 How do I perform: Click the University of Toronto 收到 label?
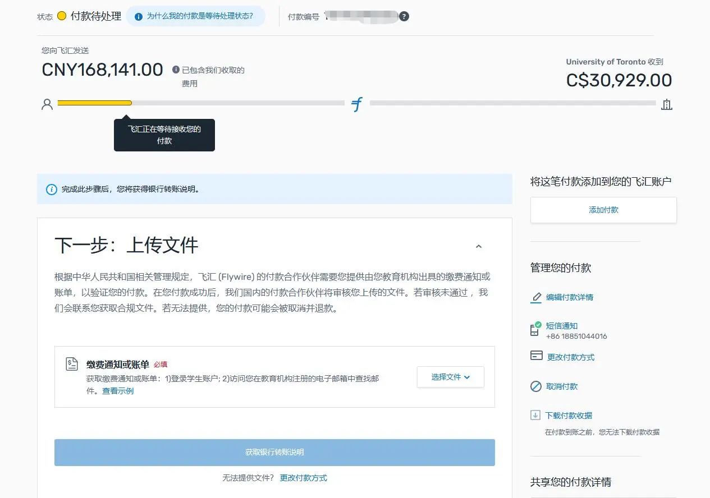[615, 62]
